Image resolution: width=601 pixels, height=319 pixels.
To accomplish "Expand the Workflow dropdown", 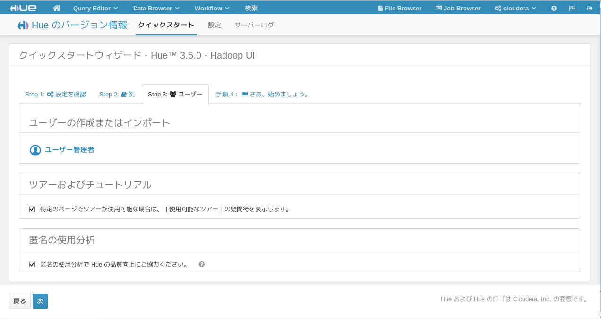I will pyautogui.click(x=212, y=8).
